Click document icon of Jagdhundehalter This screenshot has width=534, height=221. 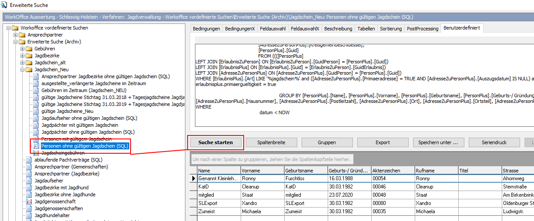(30, 215)
